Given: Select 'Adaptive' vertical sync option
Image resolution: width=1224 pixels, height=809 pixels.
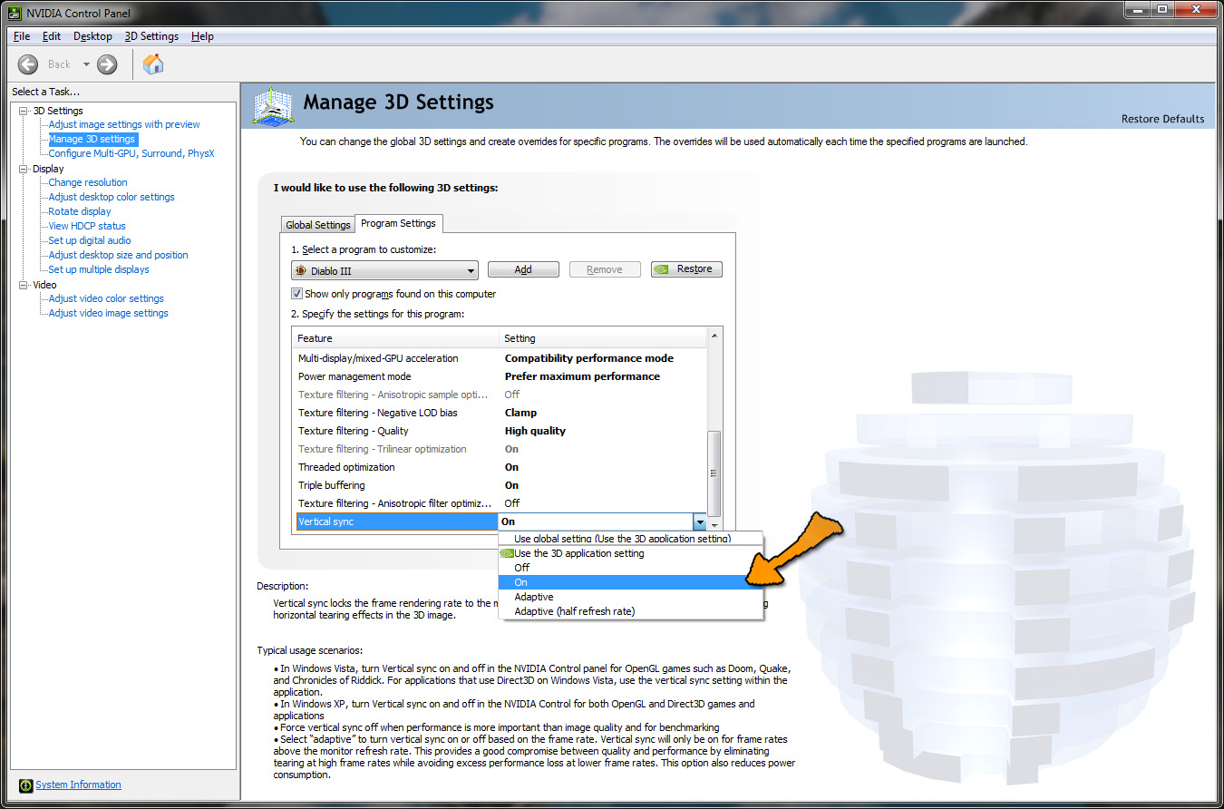Looking at the screenshot, I should pyautogui.click(x=533, y=596).
